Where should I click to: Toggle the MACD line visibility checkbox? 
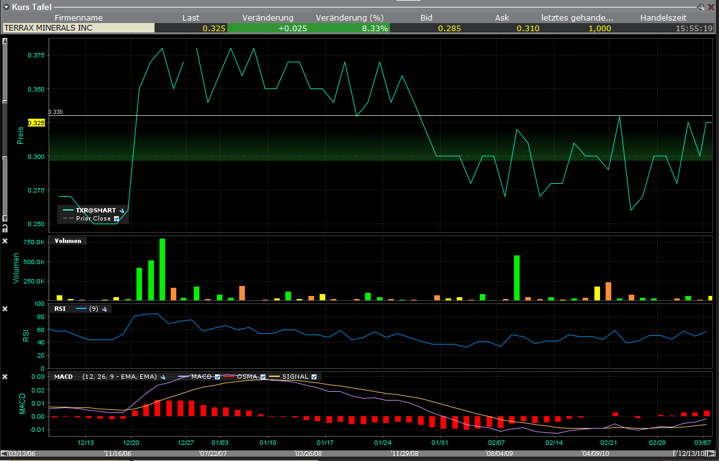point(217,376)
